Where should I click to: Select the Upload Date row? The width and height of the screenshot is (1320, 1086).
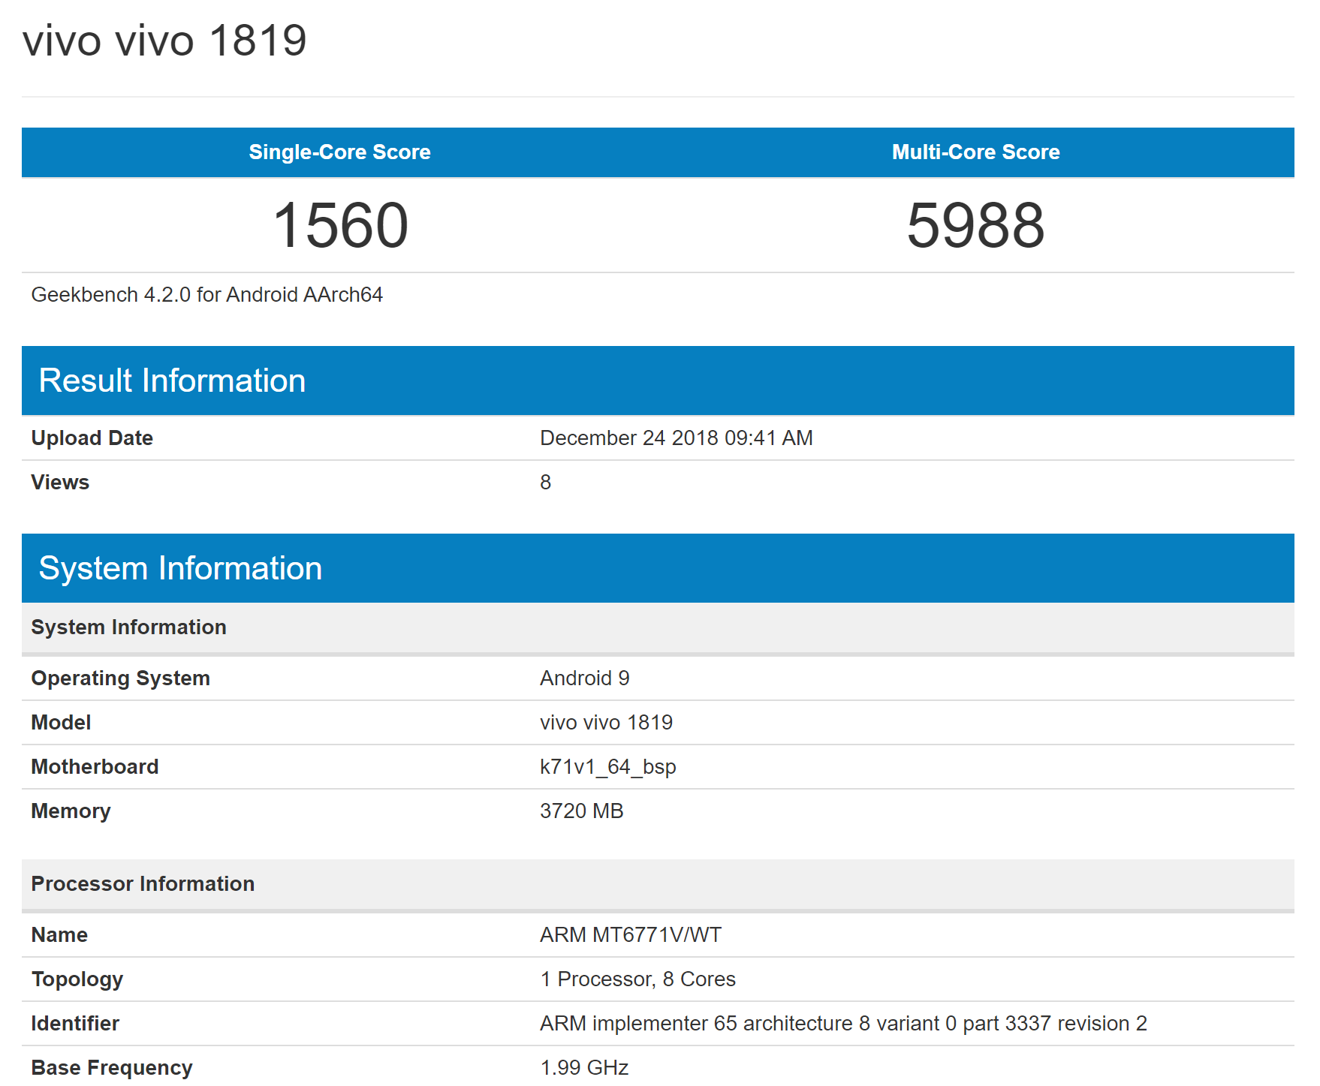coord(92,438)
